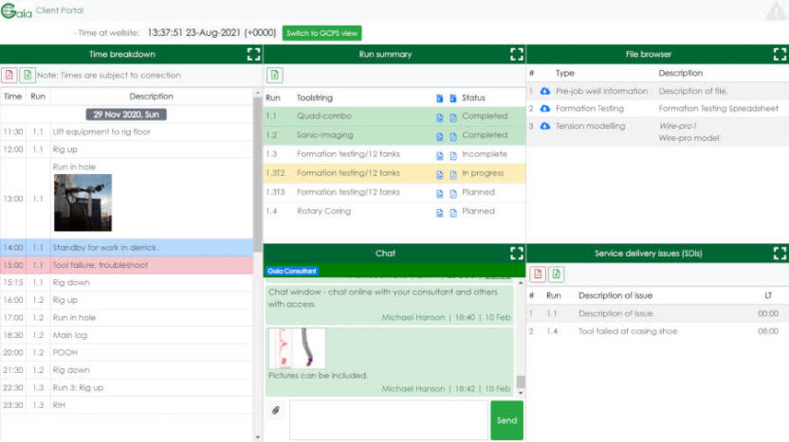
Task: Click the warning triangle icon in header
Action: pyautogui.click(x=774, y=11)
